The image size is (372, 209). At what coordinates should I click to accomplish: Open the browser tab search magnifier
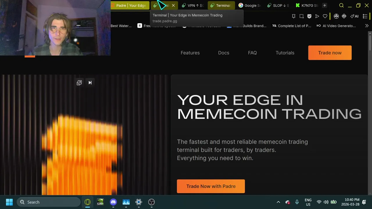[341, 5]
